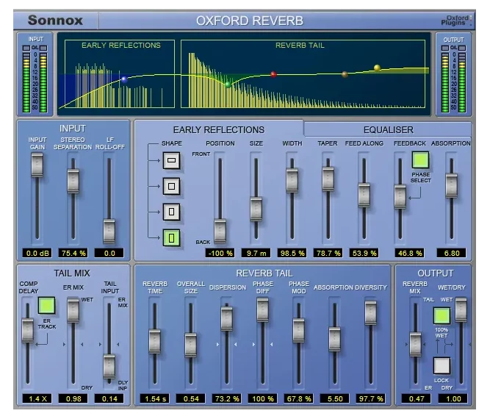Viewport: 490px width, 419px height.
Task: Select the green highlighted bottom shape button
Action: (171, 238)
